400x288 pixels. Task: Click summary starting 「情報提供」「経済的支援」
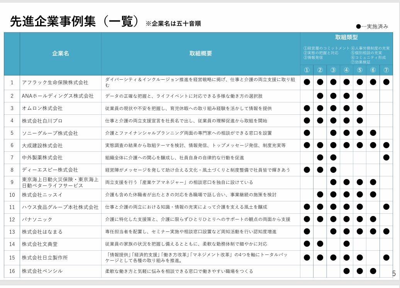[x=197, y=258]
